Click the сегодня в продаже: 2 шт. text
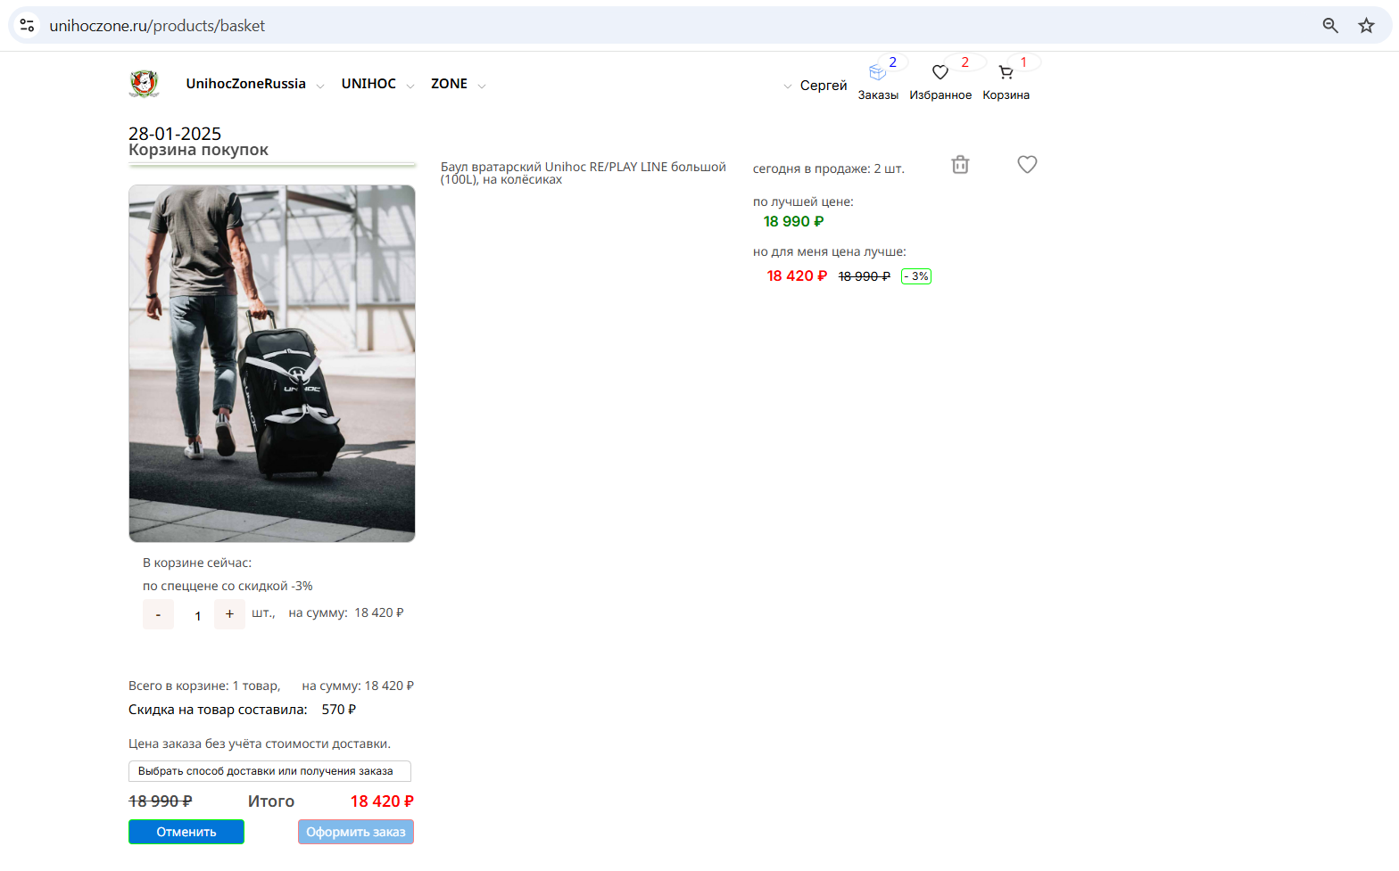This screenshot has width=1399, height=871. (x=828, y=168)
